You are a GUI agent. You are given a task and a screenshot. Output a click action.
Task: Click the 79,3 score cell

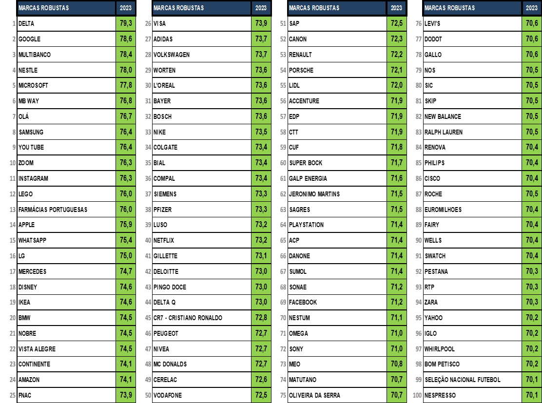coord(125,23)
